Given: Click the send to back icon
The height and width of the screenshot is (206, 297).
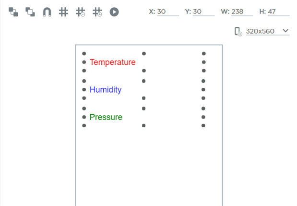Looking at the screenshot, I should [x=30, y=12].
